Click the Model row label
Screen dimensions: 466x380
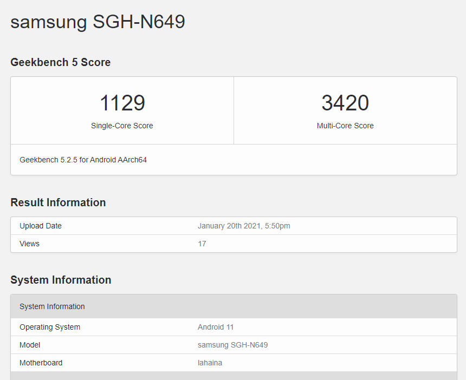point(30,345)
